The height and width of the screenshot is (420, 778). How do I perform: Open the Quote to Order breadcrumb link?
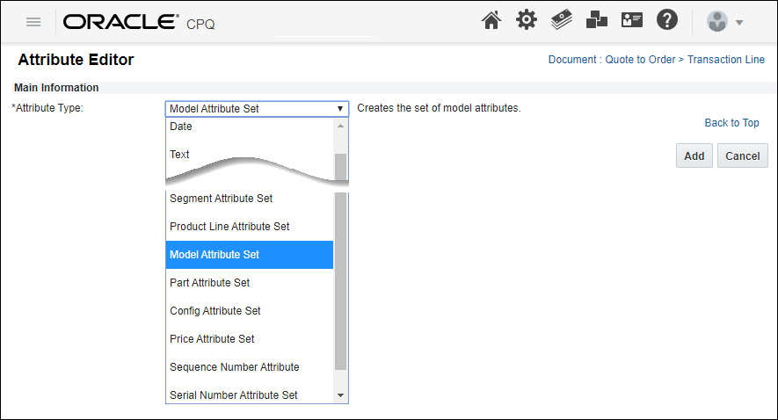click(640, 60)
